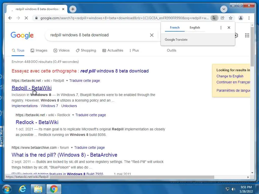Open Paramètres de langue settings link
The height and width of the screenshot is (194, 259).
pos(233,90)
